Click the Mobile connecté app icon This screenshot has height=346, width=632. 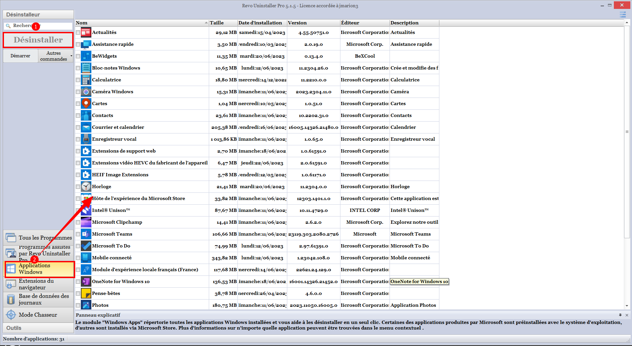[x=86, y=258]
